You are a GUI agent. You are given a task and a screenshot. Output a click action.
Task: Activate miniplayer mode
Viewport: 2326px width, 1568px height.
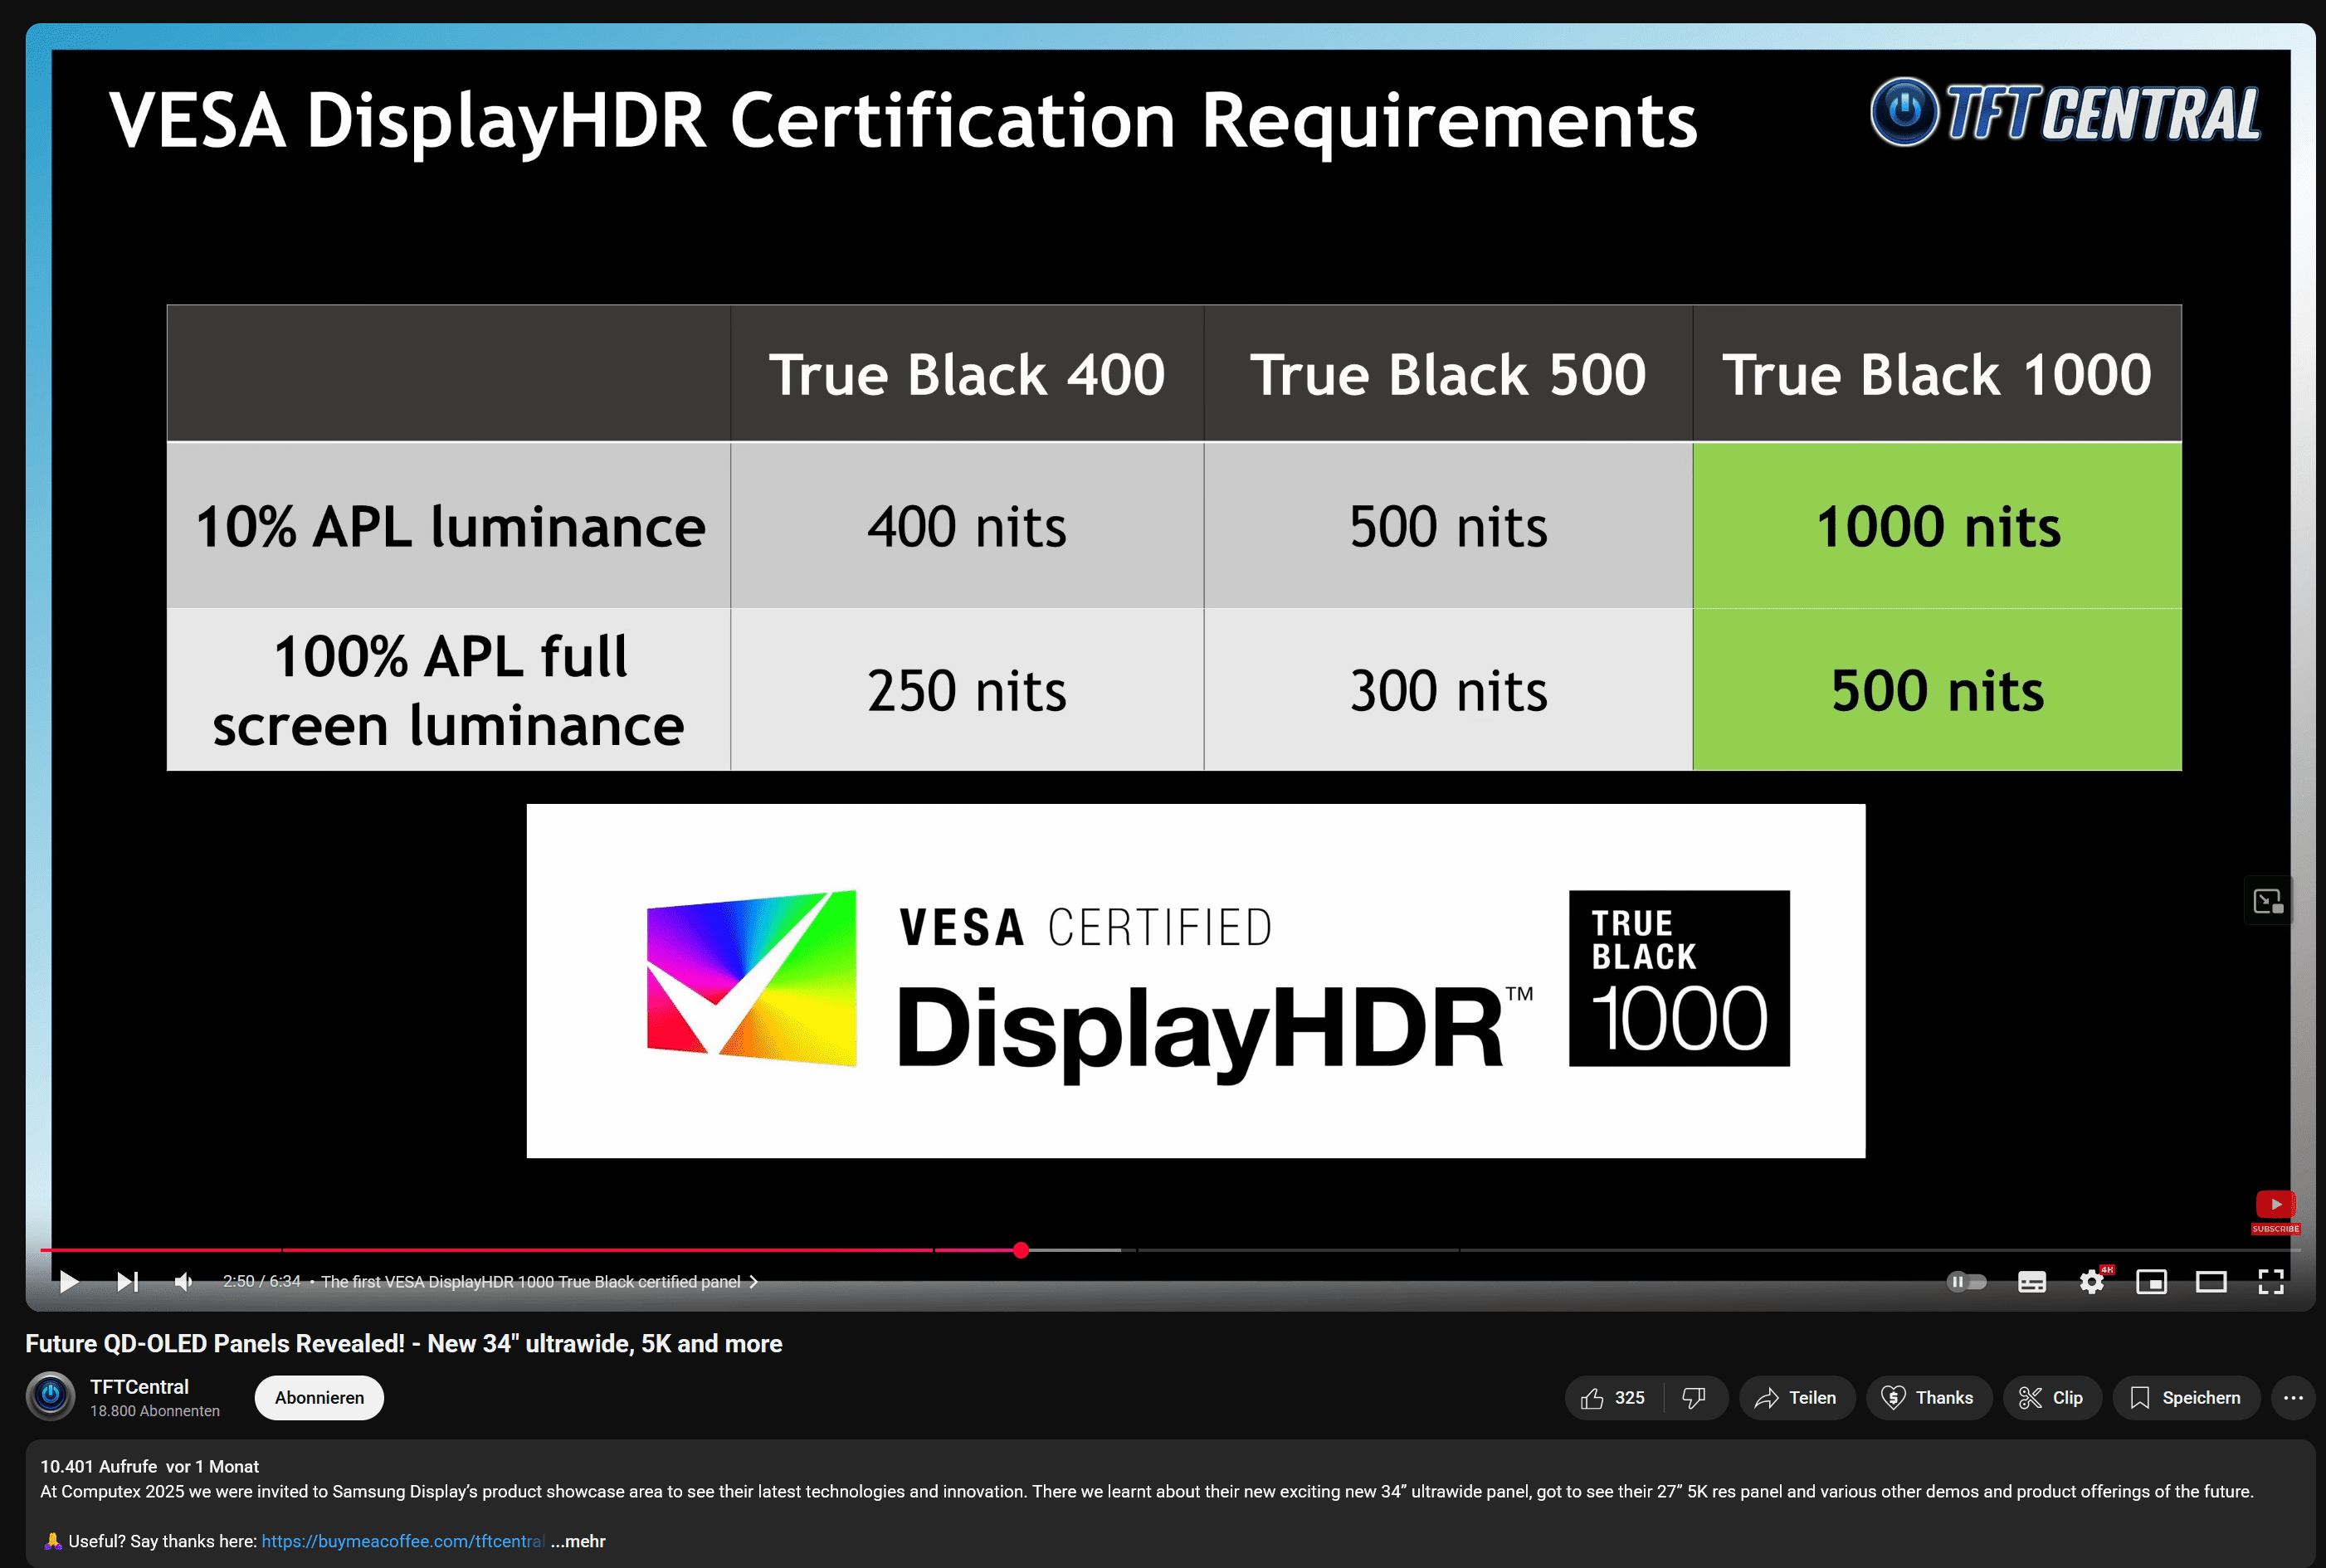[x=2151, y=1281]
